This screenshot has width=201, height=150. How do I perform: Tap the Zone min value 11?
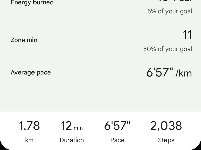click(187, 35)
